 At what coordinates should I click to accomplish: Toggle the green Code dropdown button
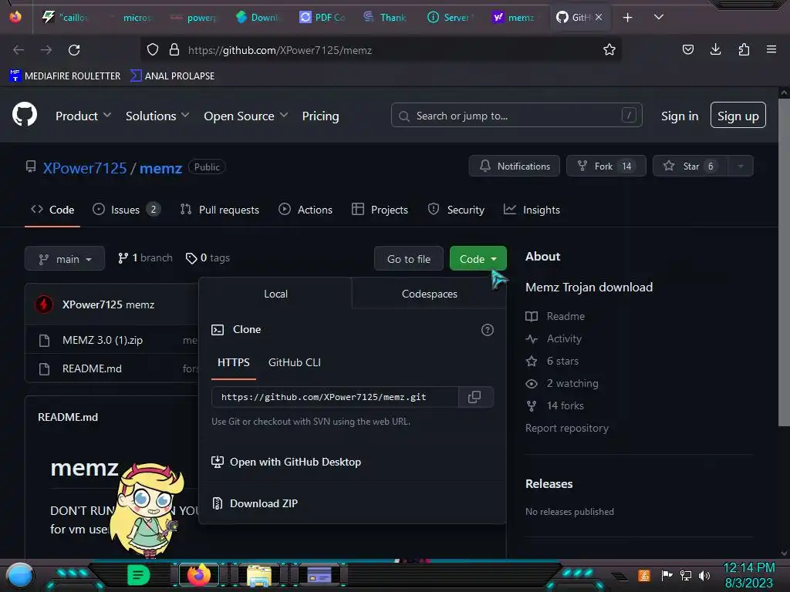pyautogui.click(x=478, y=259)
